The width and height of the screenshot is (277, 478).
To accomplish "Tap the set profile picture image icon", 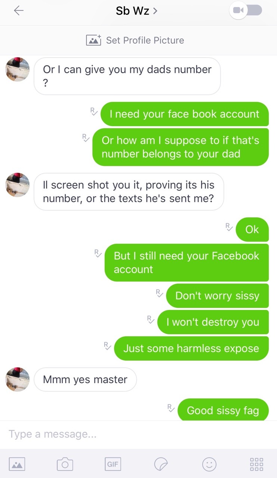I will [x=93, y=40].
